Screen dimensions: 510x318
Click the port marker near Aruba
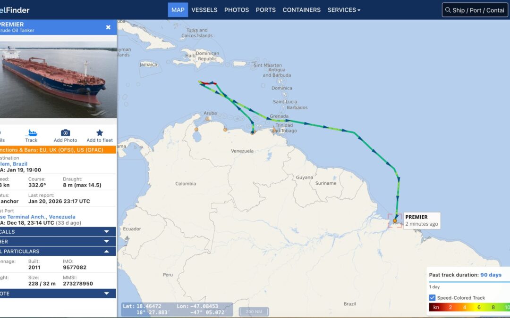(207, 119)
